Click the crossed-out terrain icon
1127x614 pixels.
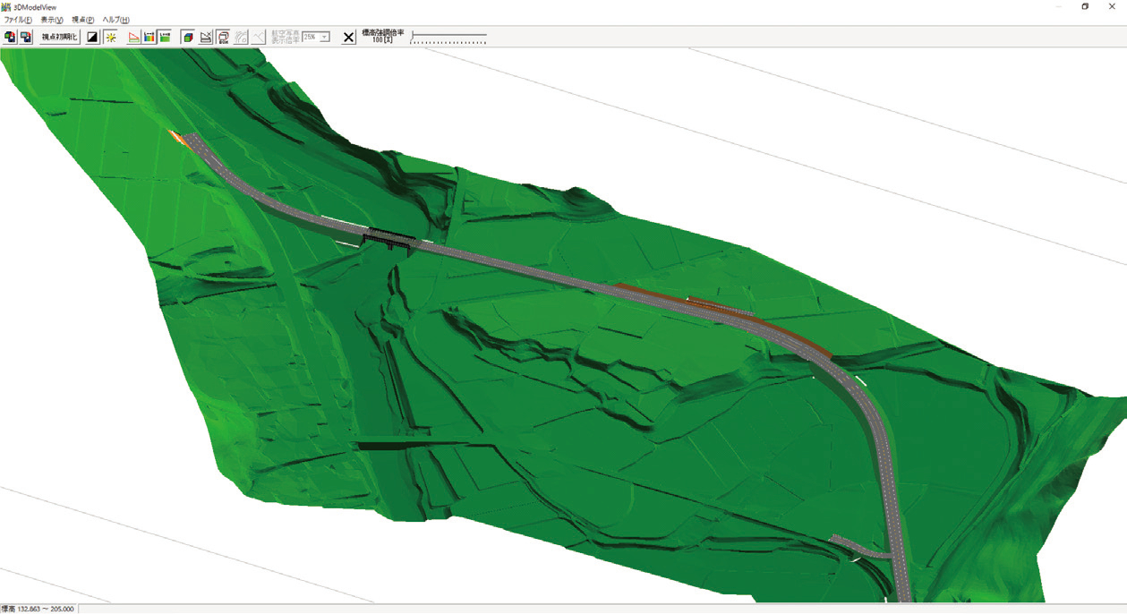pos(206,38)
